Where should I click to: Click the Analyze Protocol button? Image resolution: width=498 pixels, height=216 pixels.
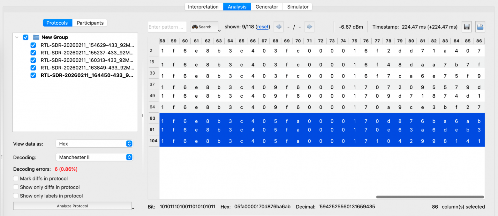click(x=72, y=206)
